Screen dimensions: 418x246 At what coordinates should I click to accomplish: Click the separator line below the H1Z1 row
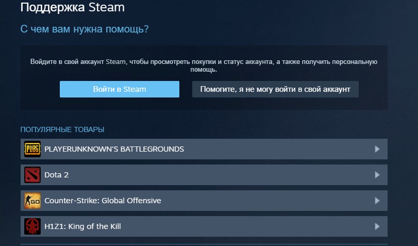(x=204, y=244)
